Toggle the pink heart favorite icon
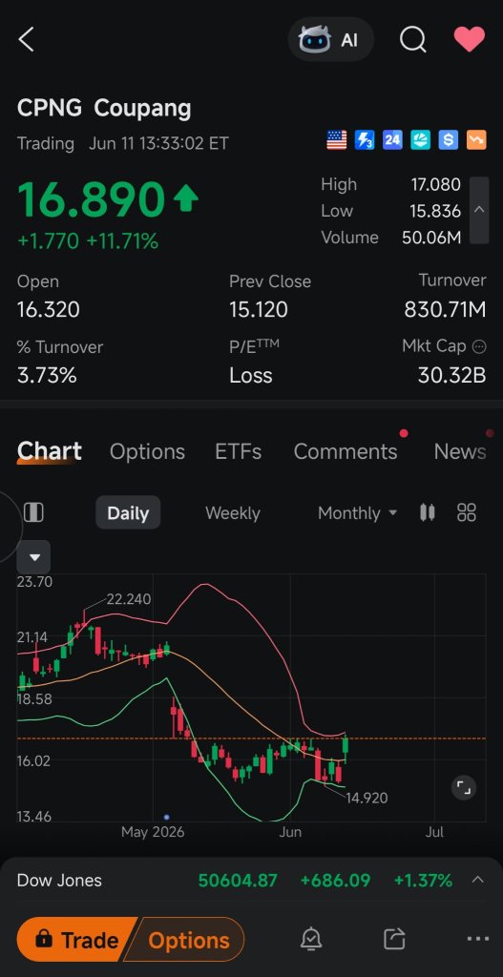 point(469,39)
